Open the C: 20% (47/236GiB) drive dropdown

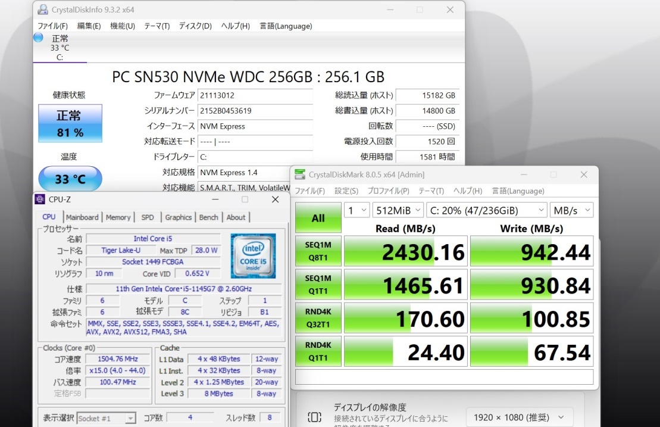tap(487, 210)
